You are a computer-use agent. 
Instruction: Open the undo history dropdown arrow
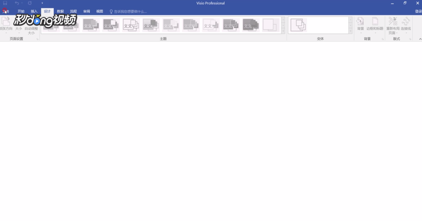pos(22,3)
